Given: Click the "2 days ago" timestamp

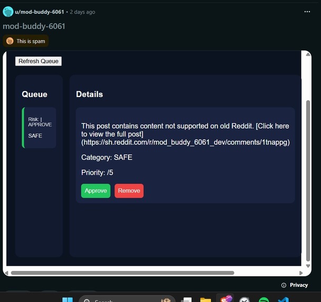Looking at the screenshot, I should (x=82, y=12).
